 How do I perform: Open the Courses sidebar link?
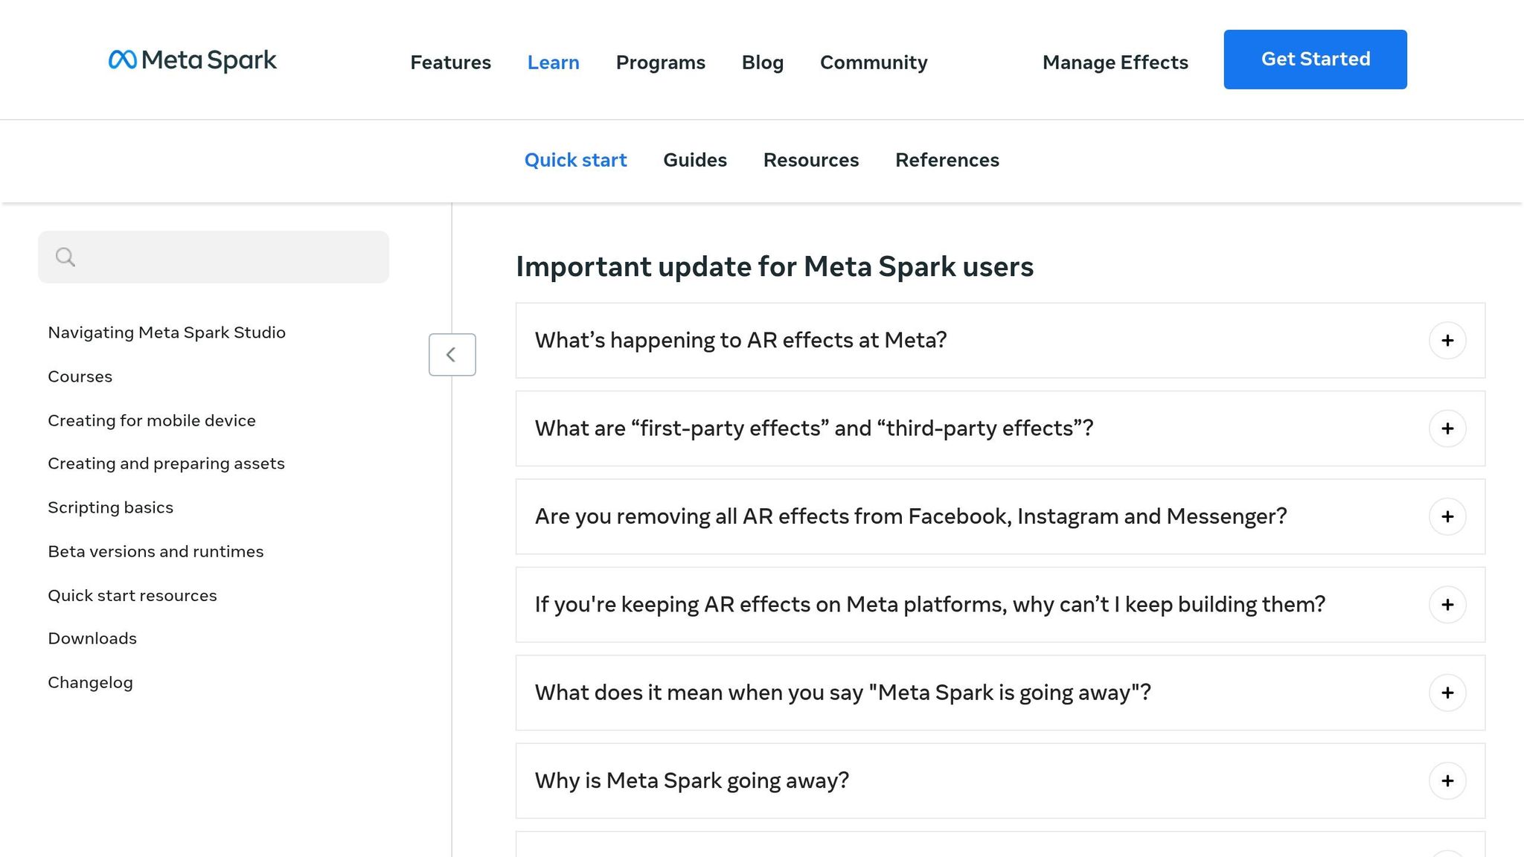(80, 376)
